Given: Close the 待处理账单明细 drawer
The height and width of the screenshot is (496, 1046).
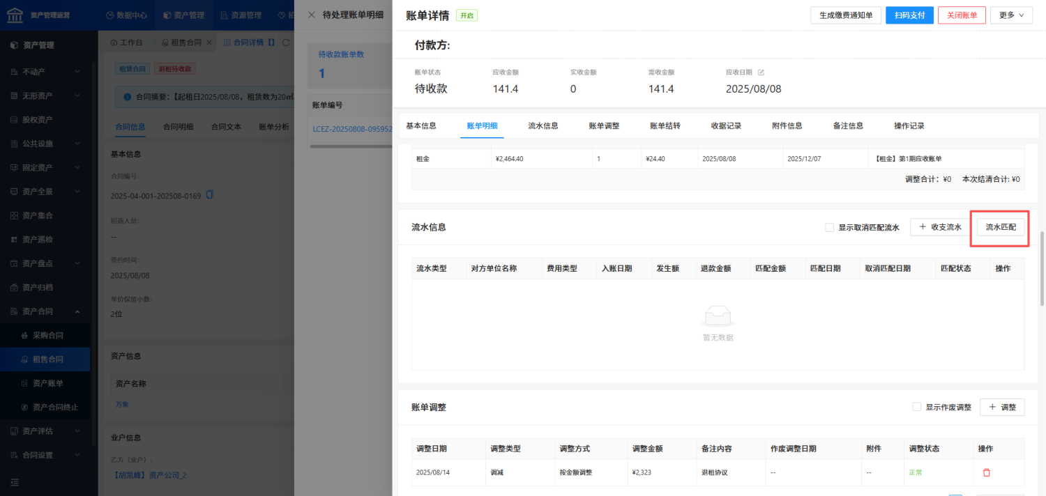Looking at the screenshot, I should tap(311, 15).
